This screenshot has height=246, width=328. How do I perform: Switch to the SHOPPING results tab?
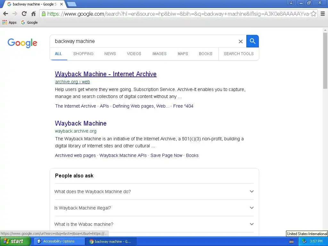[83, 54]
